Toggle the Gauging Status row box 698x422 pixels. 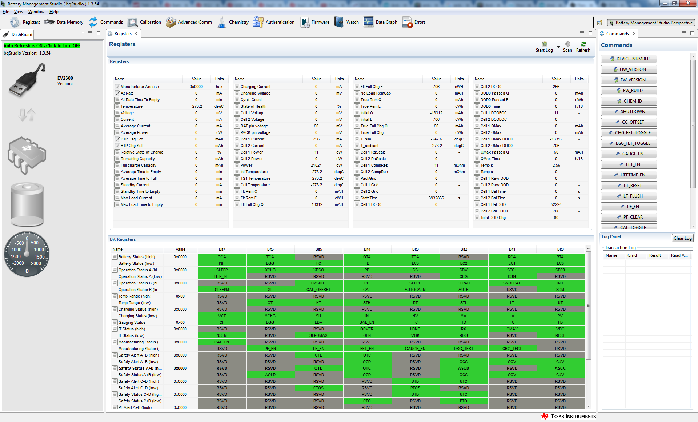click(x=115, y=322)
